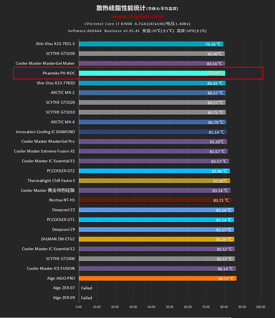The image size is (275, 318).
Task: Select the Aigo AIGO-PRO label
Action: point(61,278)
